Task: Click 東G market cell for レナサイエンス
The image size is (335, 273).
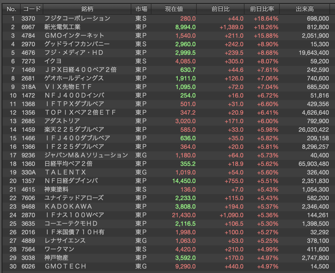Action: pyautogui.click(x=141, y=240)
